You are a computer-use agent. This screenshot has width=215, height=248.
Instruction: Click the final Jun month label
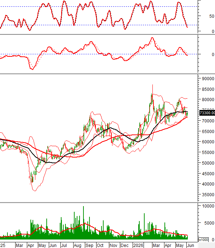(190, 245)
